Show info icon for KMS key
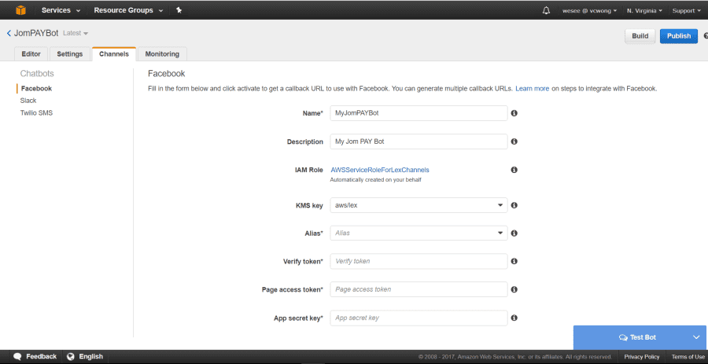 [514, 205]
